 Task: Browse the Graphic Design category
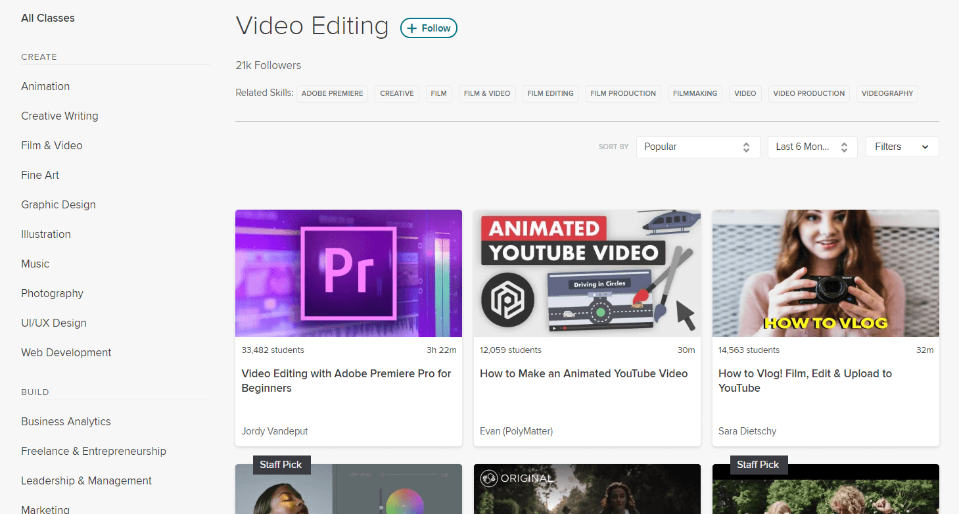[x=58, y=204]
